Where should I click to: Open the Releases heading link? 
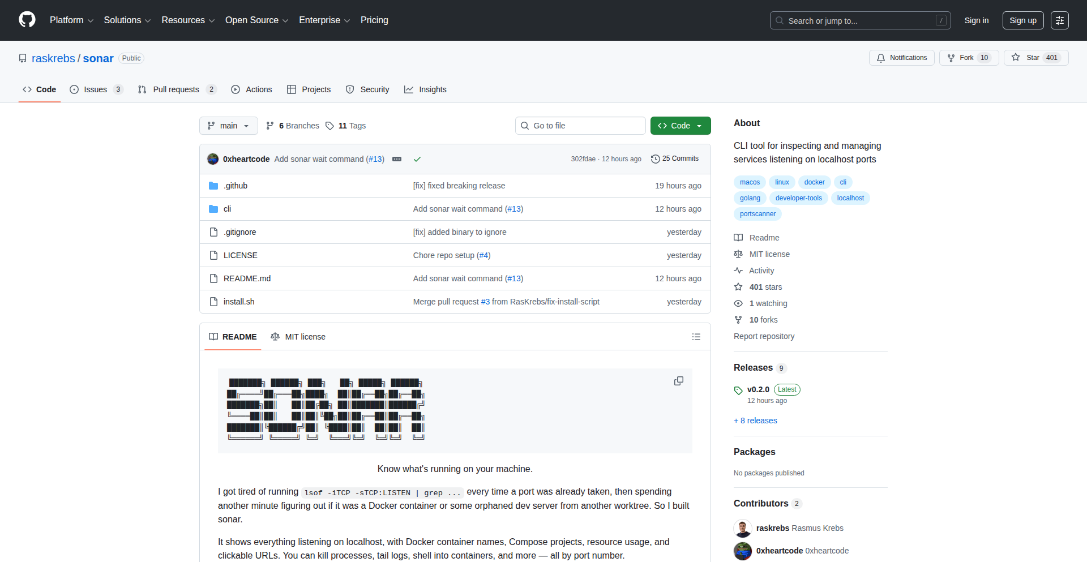[x=760, y=368]
